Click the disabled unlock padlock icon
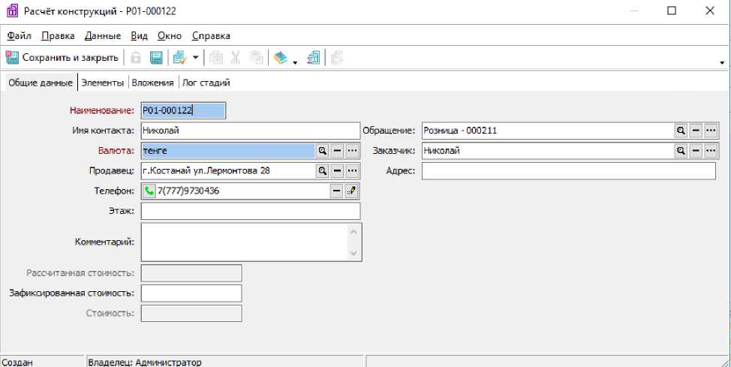Viewport: 731px width, 367px height. [x=136, y=58]
